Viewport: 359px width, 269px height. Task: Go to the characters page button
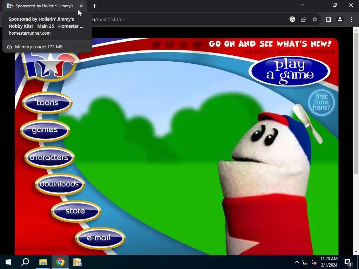pyautogui.click(x=49, y=157)
